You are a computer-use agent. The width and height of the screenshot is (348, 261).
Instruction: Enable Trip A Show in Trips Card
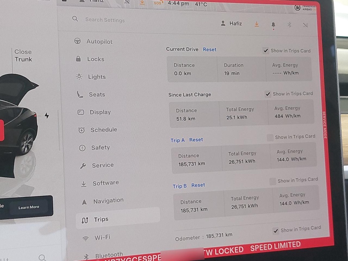pos(270,137)
